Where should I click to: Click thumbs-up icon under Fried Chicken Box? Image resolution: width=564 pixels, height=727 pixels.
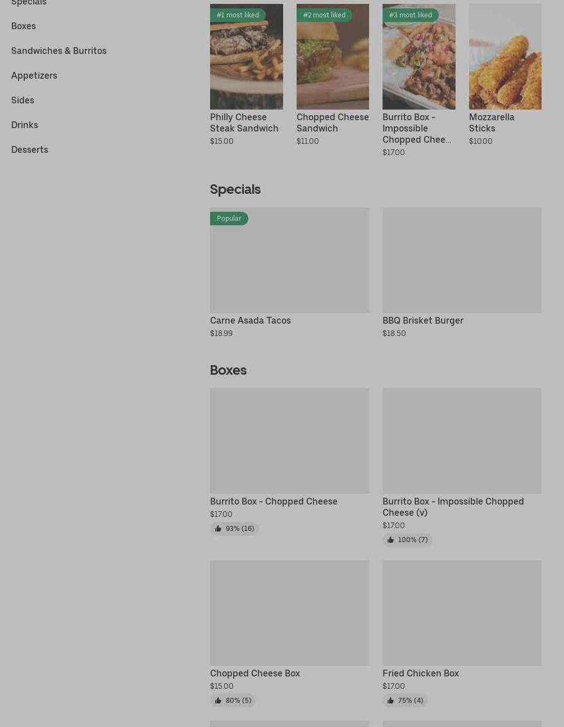pyautogui.click(x=390, y=701)
